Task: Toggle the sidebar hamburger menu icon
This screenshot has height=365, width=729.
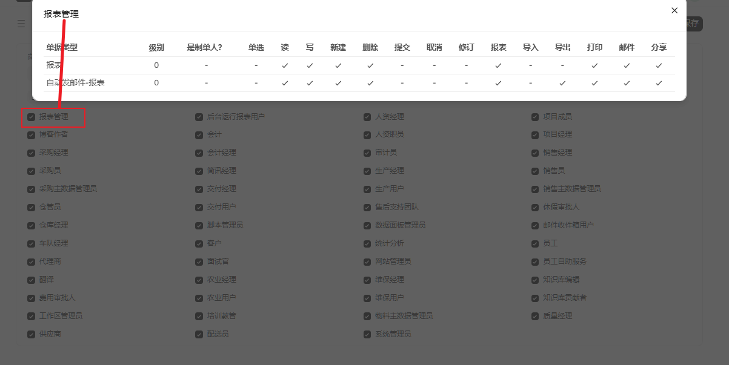Action: [x=21, y=24]
